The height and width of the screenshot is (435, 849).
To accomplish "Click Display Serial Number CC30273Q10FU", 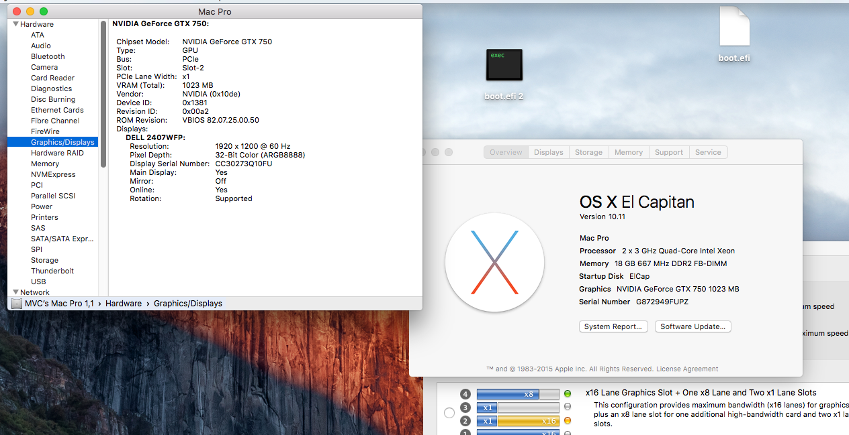I will click(244, 164).
